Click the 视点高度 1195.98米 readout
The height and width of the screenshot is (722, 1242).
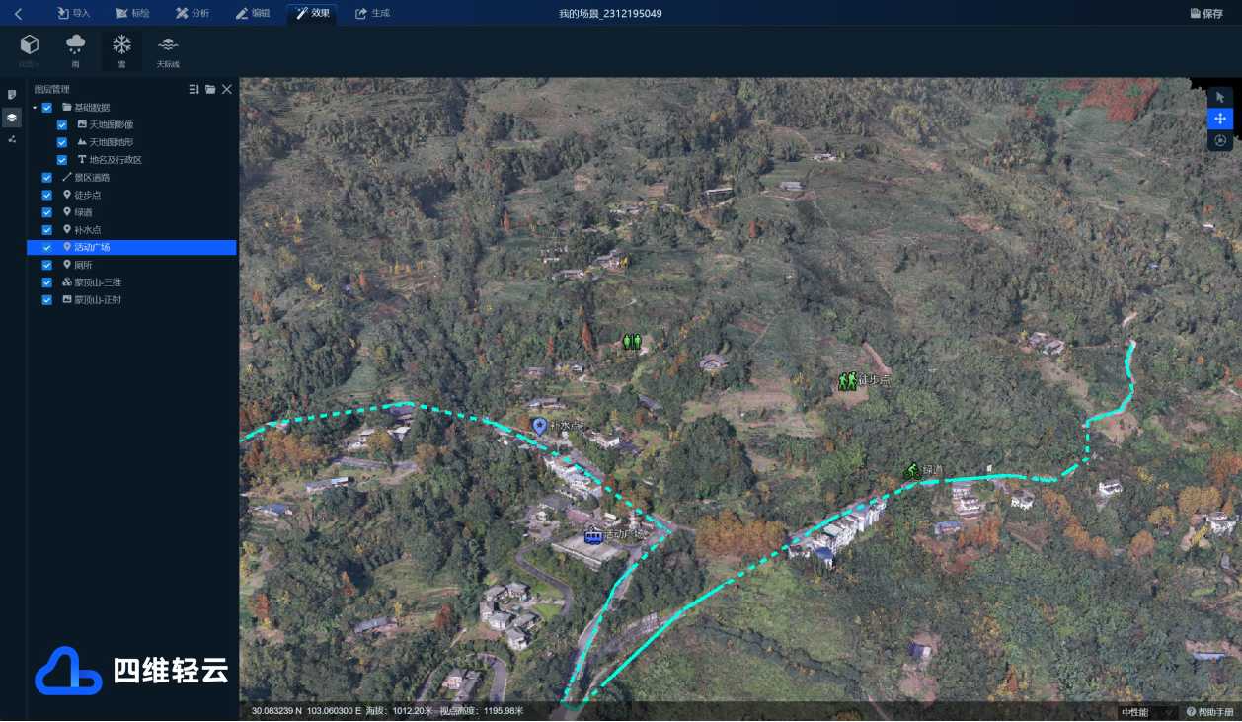pos(481,711)
